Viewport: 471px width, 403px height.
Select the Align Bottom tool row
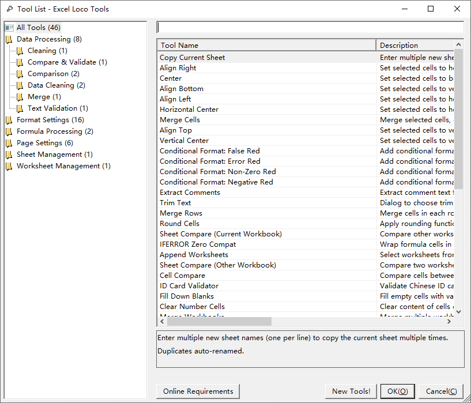(x=306, y=89)
